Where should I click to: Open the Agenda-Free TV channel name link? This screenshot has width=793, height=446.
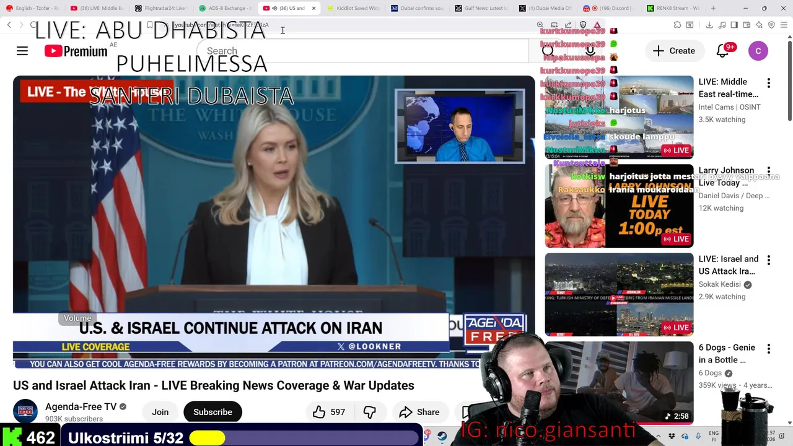tap(81, 407)
